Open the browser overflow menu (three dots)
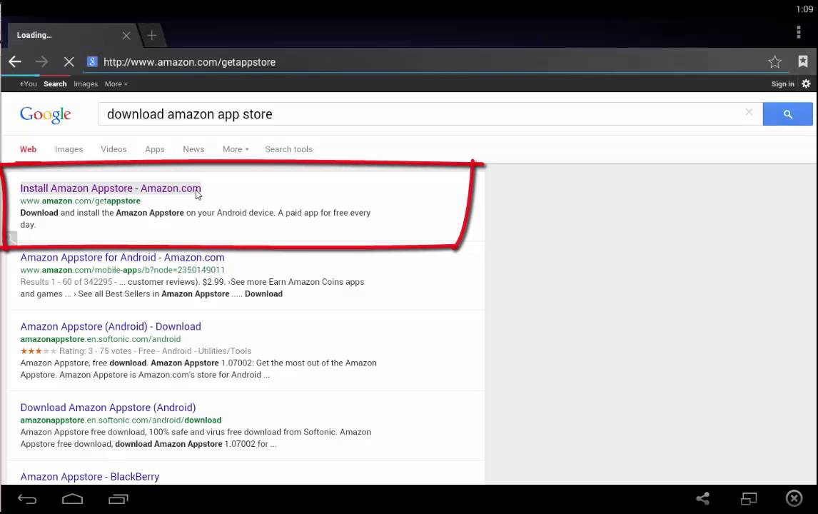This screenshot has height=514, width=818. coord(799,32)
